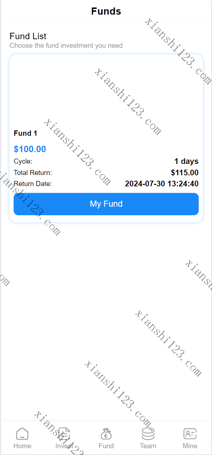Click the 1 days cycle value
Screen dimensions: 212x455
(186, 161)
